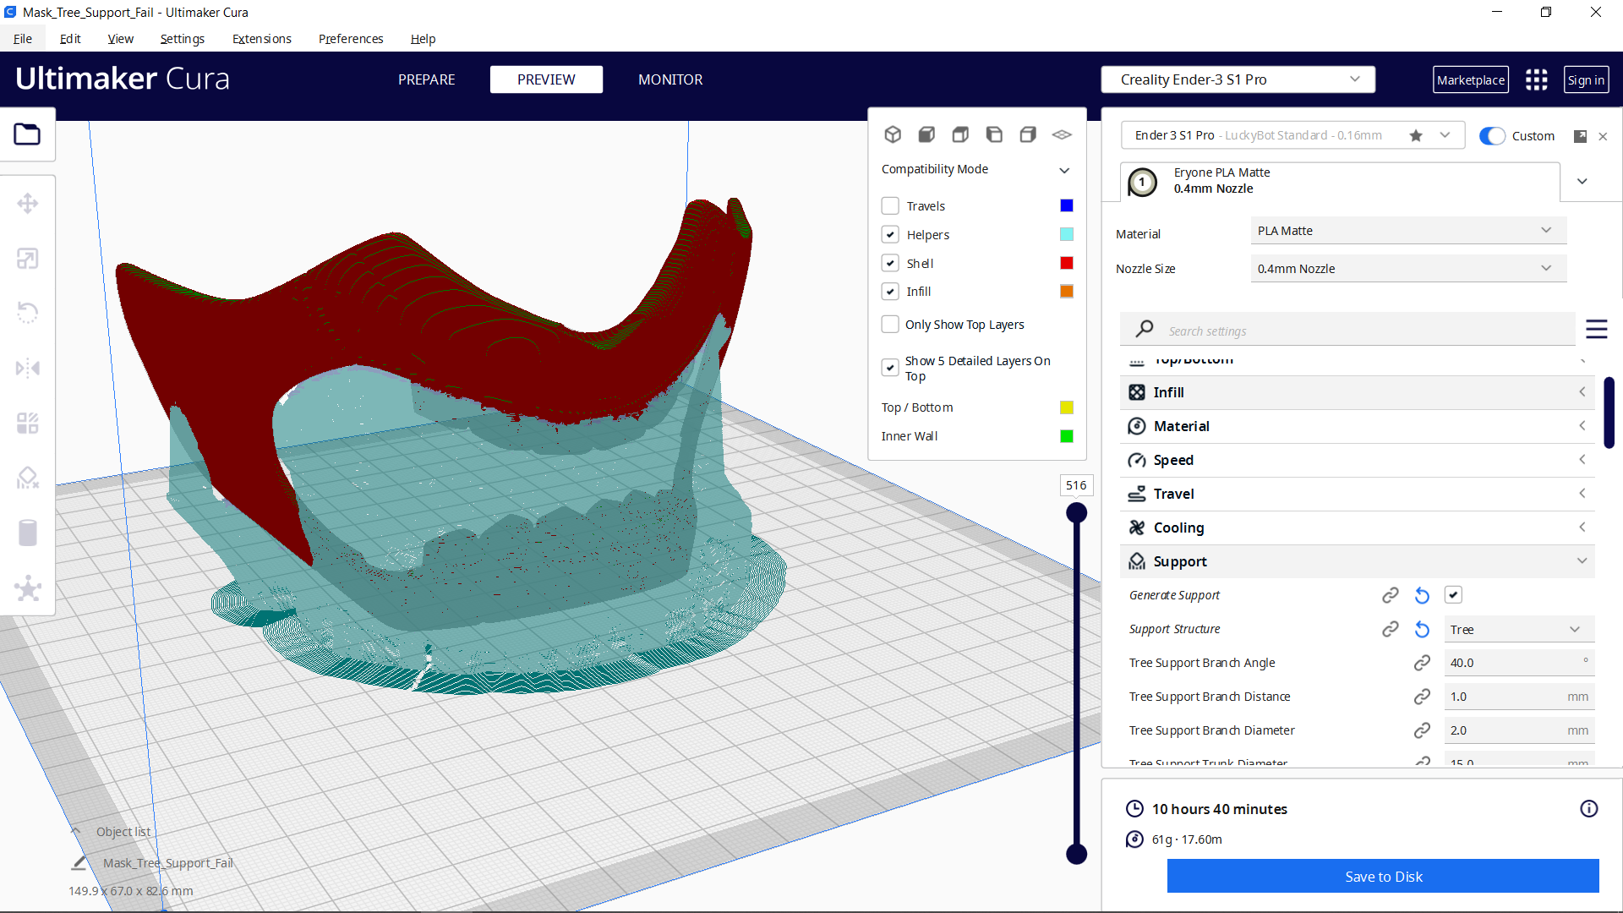Enable Only Show Top Layers
Viewport: 1623px width, 913px height.
click(890, 325)
